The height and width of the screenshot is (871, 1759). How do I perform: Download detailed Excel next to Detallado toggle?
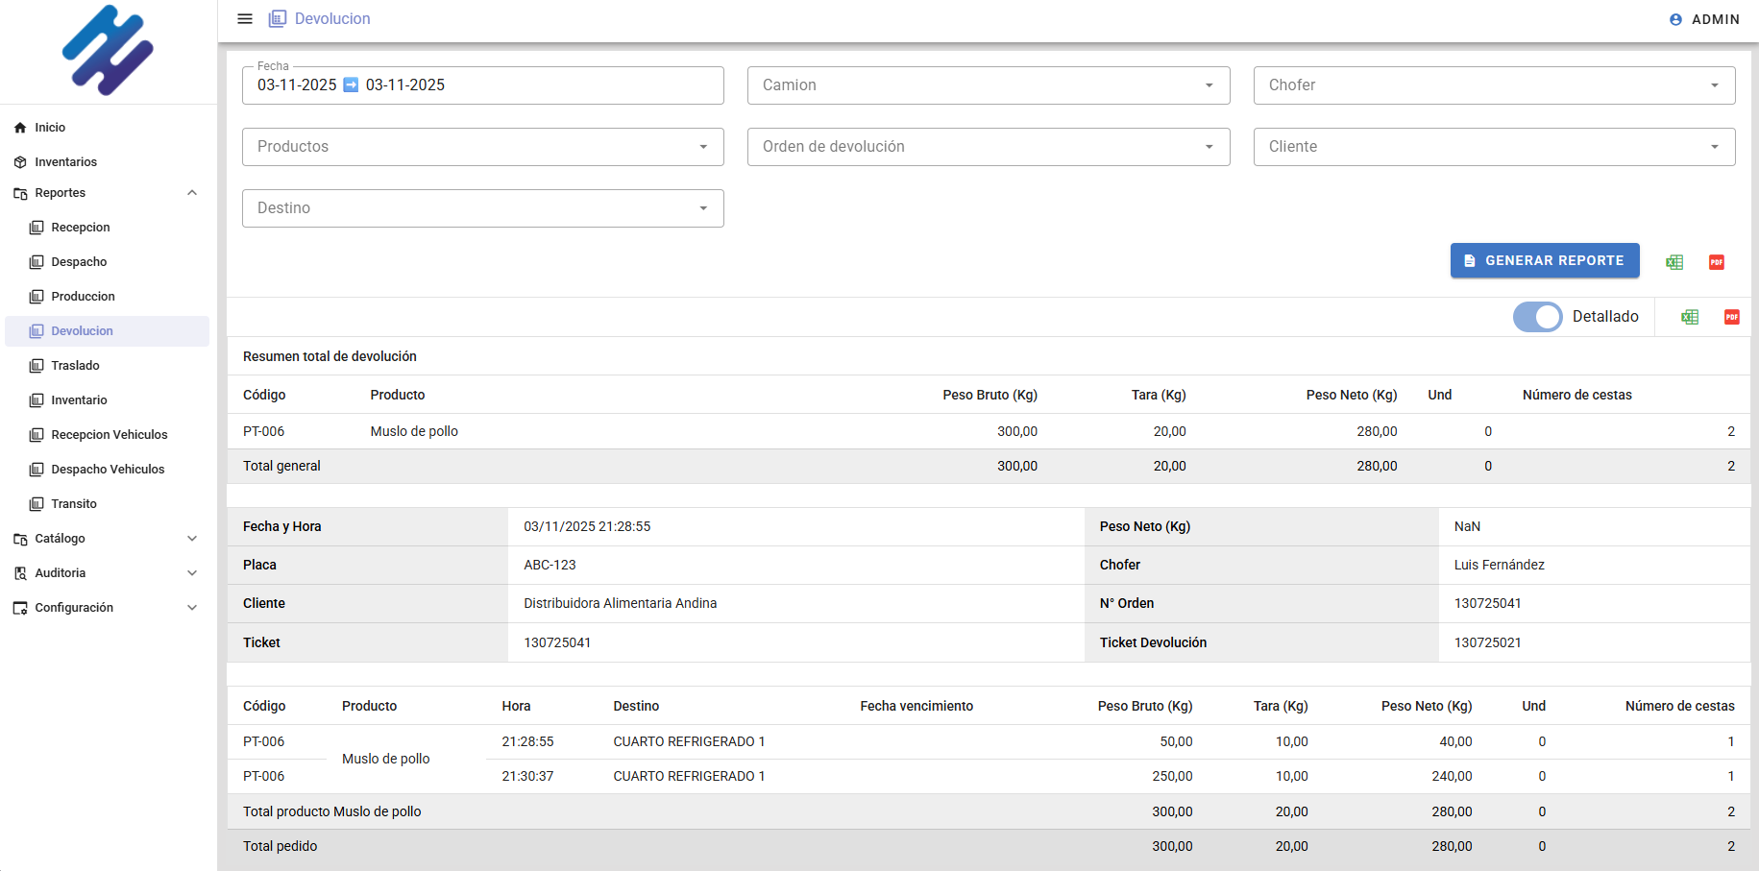pyautogui.click(x=1690, y=317)
